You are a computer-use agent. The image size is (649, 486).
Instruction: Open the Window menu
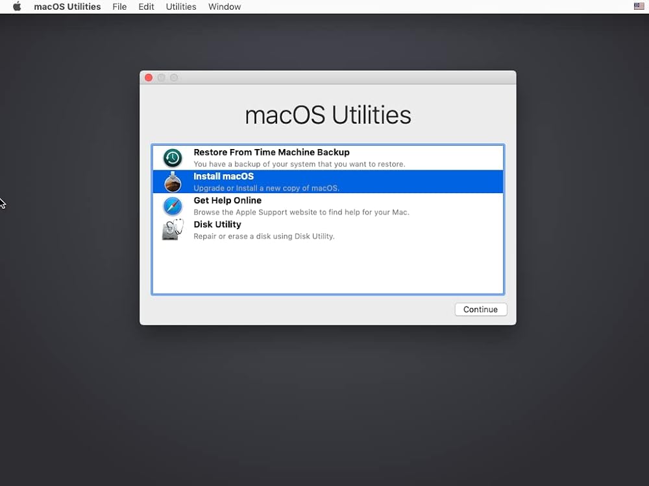pos(225,6)
